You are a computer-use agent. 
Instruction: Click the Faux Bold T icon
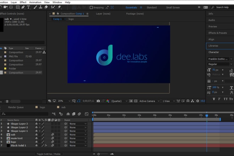pyautogui.click(x=214, y=99)
